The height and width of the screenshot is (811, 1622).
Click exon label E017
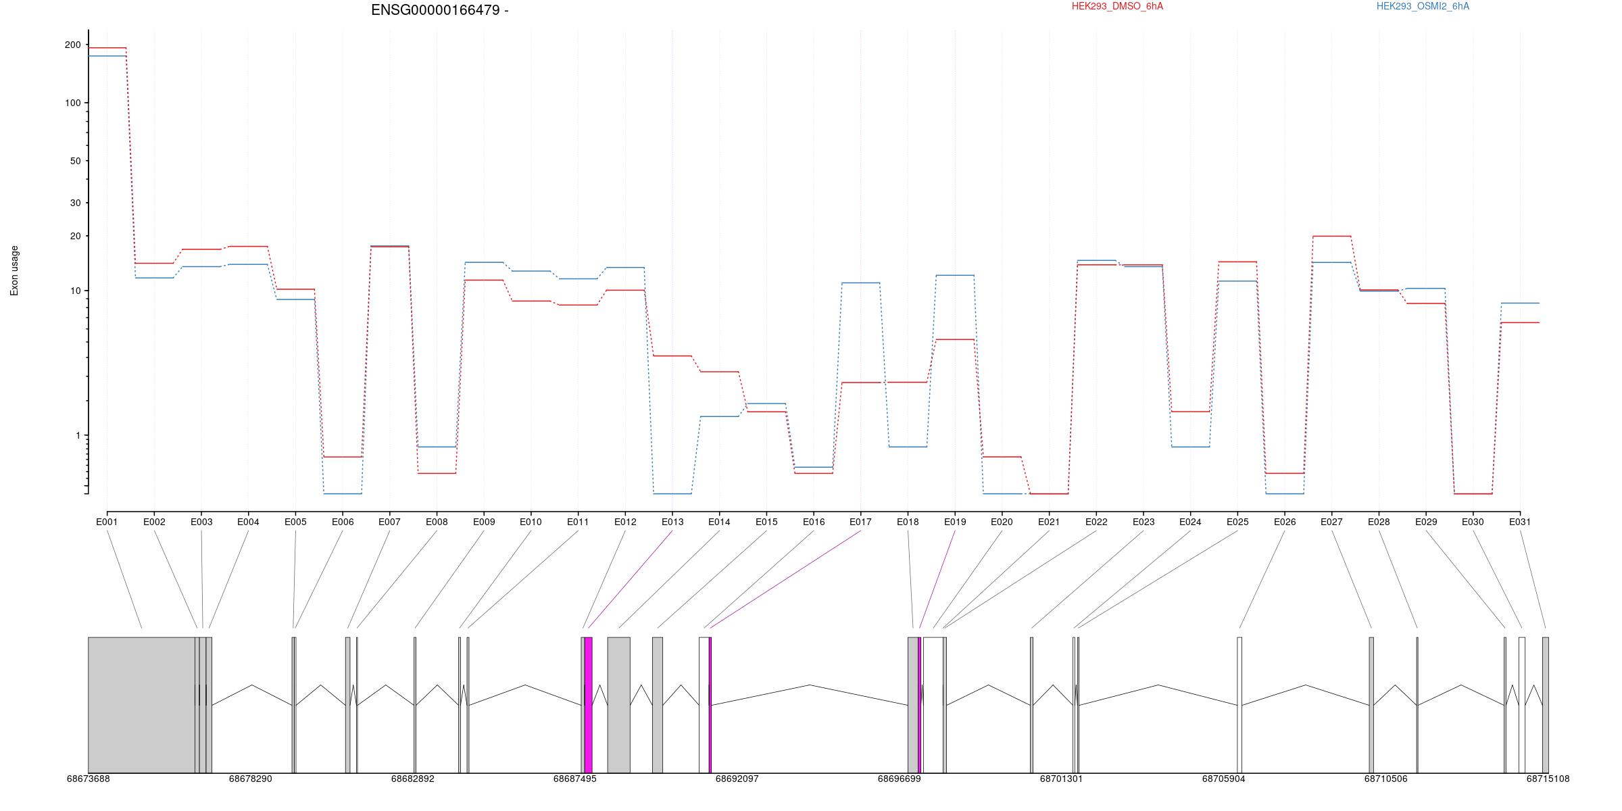click(x=860, y=522)
